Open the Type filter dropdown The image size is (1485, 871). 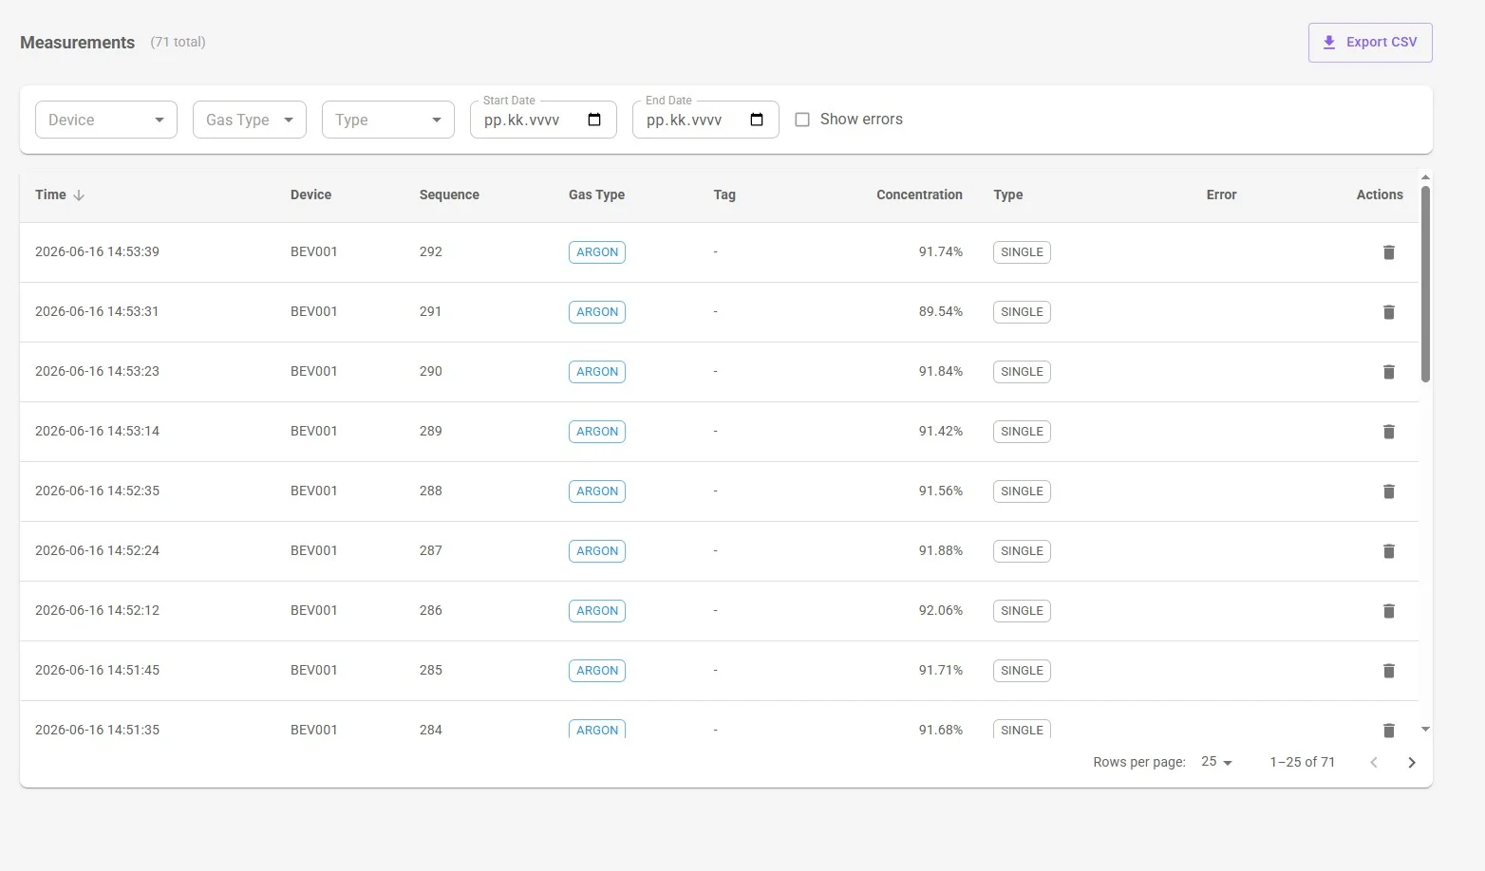point(388,120)
